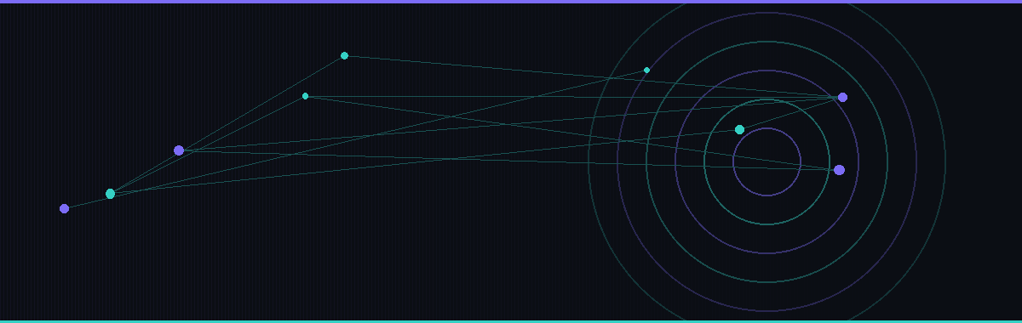The image size is (1022, 323).
Task: Click the innermost purple ring
Action: 732,161
